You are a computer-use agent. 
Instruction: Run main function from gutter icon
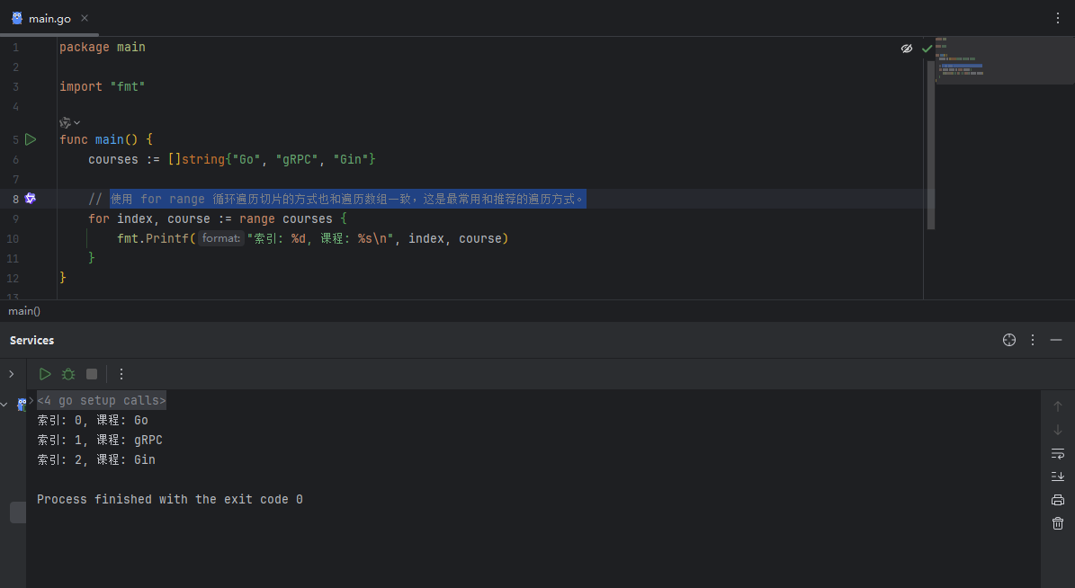(31, 139)
